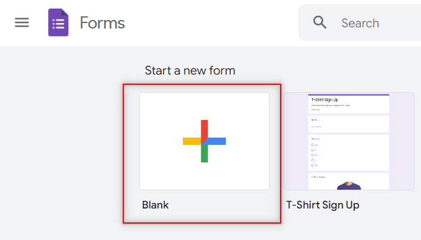The image size is (421, 240).
Task: Click the T-Shirt Sign Up caption below thumbnail
Action: (323, 205)
